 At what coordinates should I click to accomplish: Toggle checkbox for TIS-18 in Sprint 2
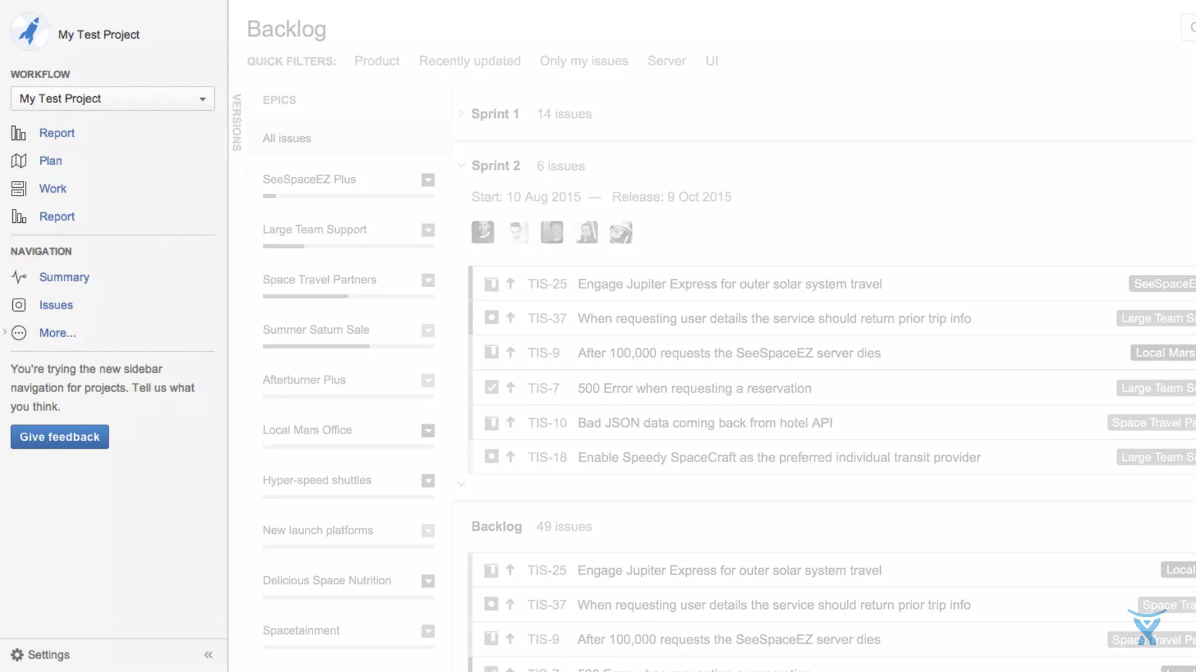coord(491,457)
